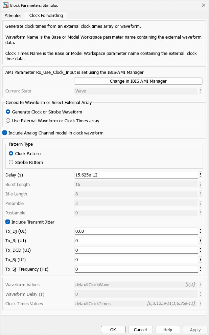Viewport: 209px width, 335px height.
Task: Open parameter options beside Tx_Sj_Frequency
Action: coord(201,269)
